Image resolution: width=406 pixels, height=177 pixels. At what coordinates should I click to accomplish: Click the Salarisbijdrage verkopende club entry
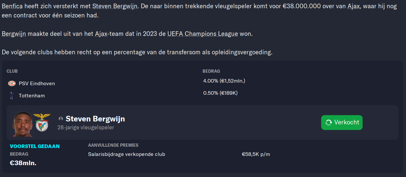point(127,154)
